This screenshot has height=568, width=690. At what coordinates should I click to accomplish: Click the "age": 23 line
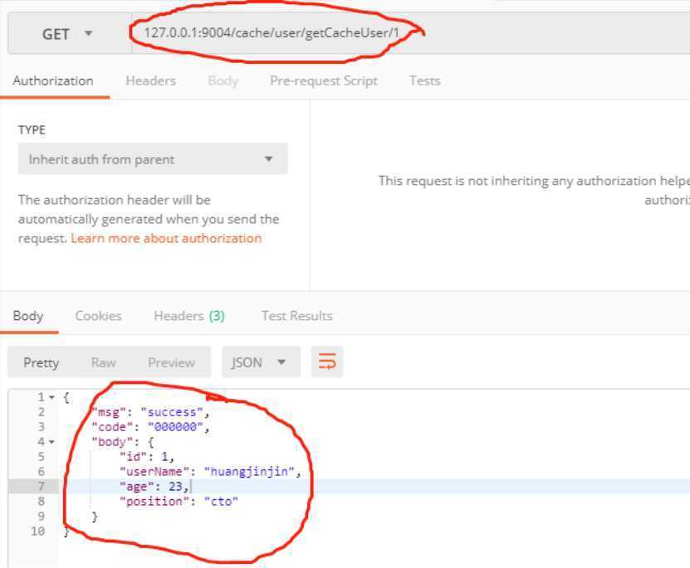pos(154,486)
